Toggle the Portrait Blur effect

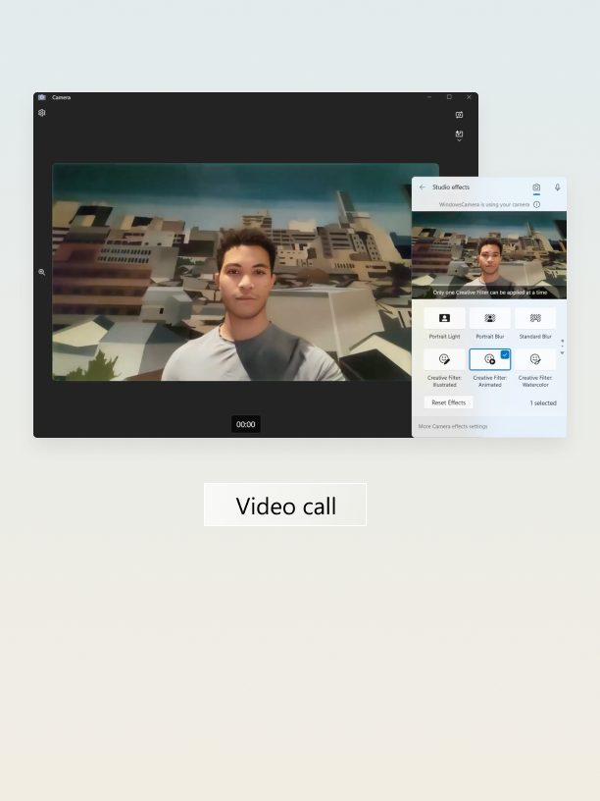490,318
